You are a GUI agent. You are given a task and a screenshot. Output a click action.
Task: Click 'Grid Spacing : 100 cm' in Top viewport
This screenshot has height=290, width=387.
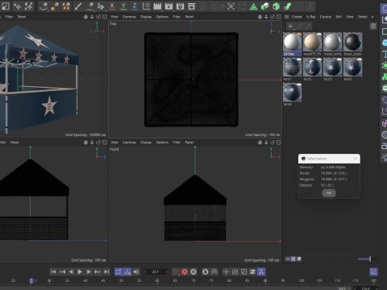pyautogui.click(x=263, y=135)
